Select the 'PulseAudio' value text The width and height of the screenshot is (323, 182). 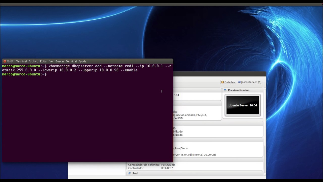pyautogui.click(x=168, y=165)
